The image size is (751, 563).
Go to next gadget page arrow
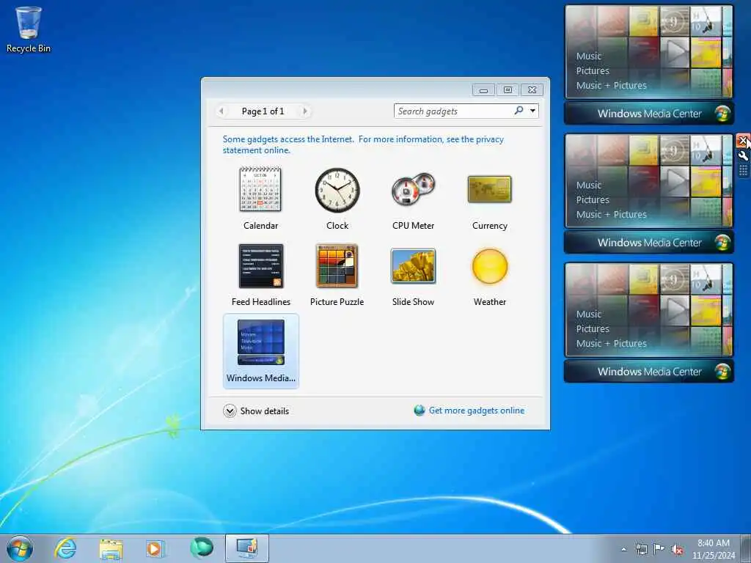305,111
